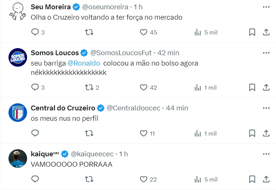Open Somos Loucos profile picture
Viewport: 276px width, 190px height.
(18, 57)
